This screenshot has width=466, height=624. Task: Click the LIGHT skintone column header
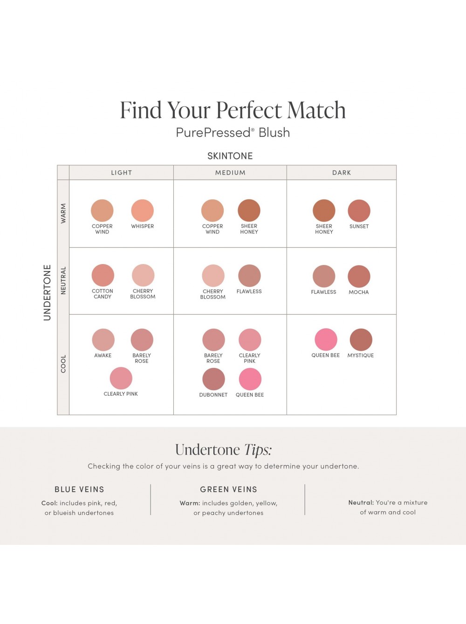click(121, 173)
